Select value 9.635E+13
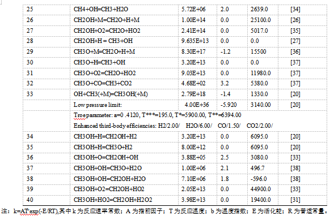Image resolution: width=334 pixels, height=220 pixels. pyautogui.click(x=195, y=41)
